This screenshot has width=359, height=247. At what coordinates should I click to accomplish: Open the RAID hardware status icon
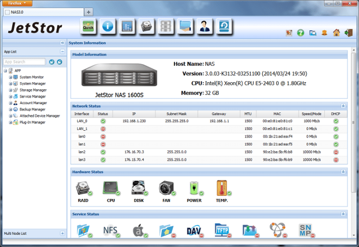coord(84,189)
